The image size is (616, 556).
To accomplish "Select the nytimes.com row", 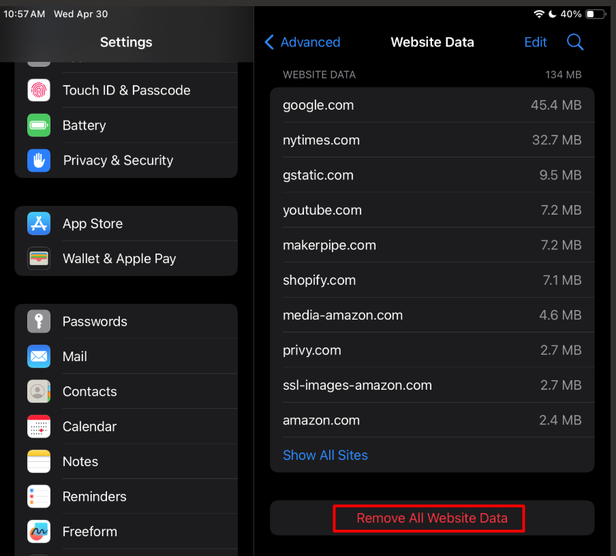I will point(432,140).
